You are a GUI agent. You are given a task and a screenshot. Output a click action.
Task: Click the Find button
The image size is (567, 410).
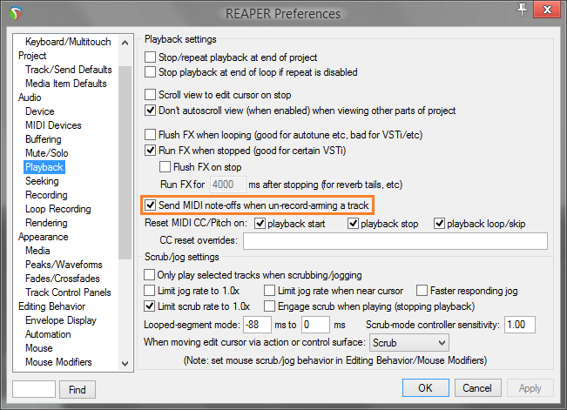[78, 389]
